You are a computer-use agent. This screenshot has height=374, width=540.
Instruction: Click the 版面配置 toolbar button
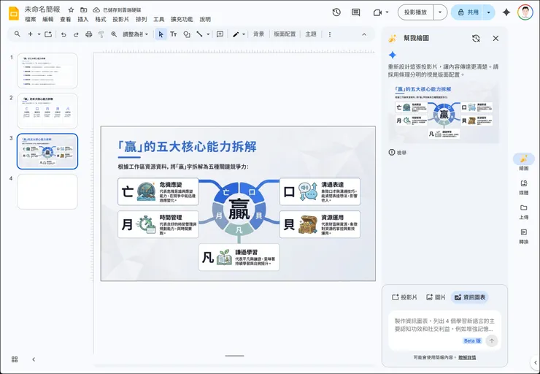pos(285,34)
